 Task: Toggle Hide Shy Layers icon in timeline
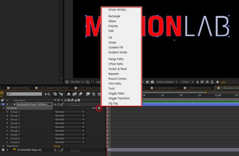pos(69,94)
